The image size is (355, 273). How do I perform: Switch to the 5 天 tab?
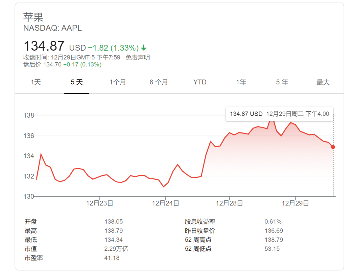77,82
